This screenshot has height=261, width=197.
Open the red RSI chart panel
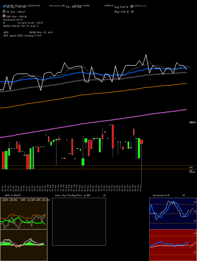click(173, 245)
